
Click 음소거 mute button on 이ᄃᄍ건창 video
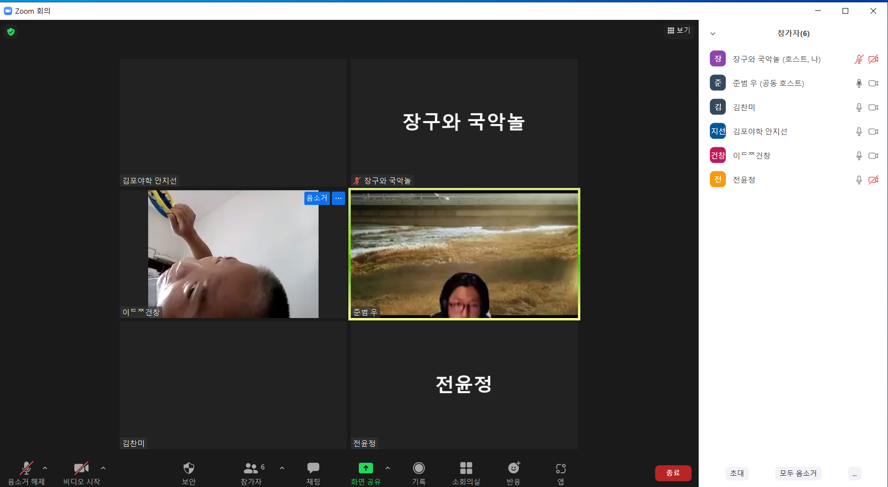click(x=317, y=198)
